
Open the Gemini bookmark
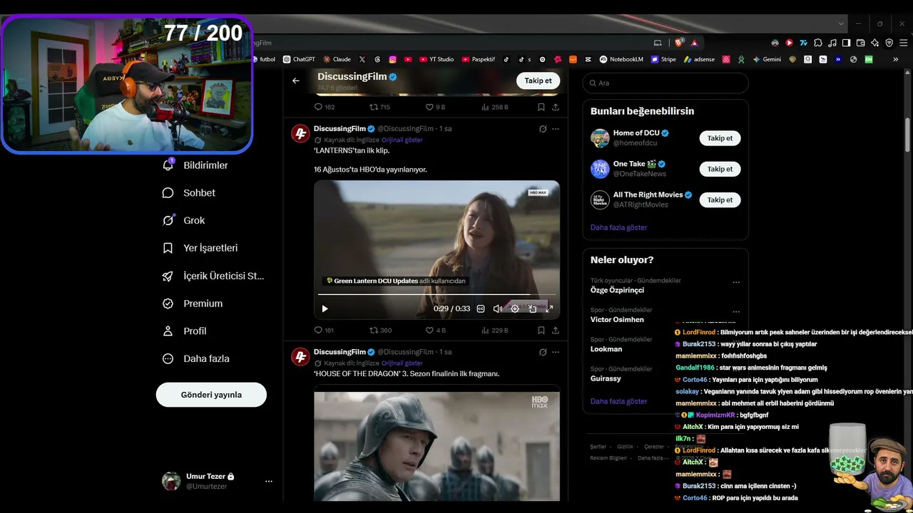point(767,59)
